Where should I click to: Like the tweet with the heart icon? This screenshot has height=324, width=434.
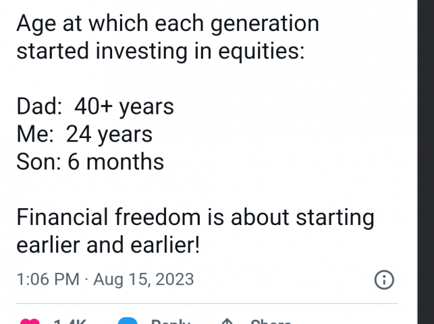[x=28, y=321]
